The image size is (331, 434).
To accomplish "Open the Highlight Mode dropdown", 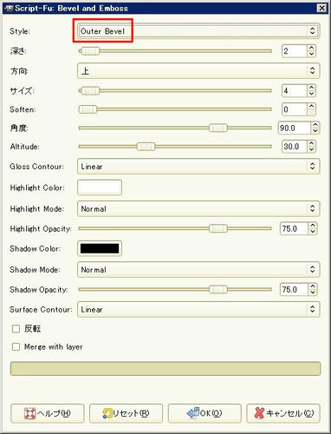I will [198, 208].
